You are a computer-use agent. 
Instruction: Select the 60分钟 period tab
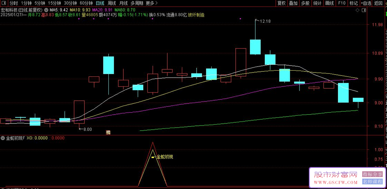pos(86,3)
